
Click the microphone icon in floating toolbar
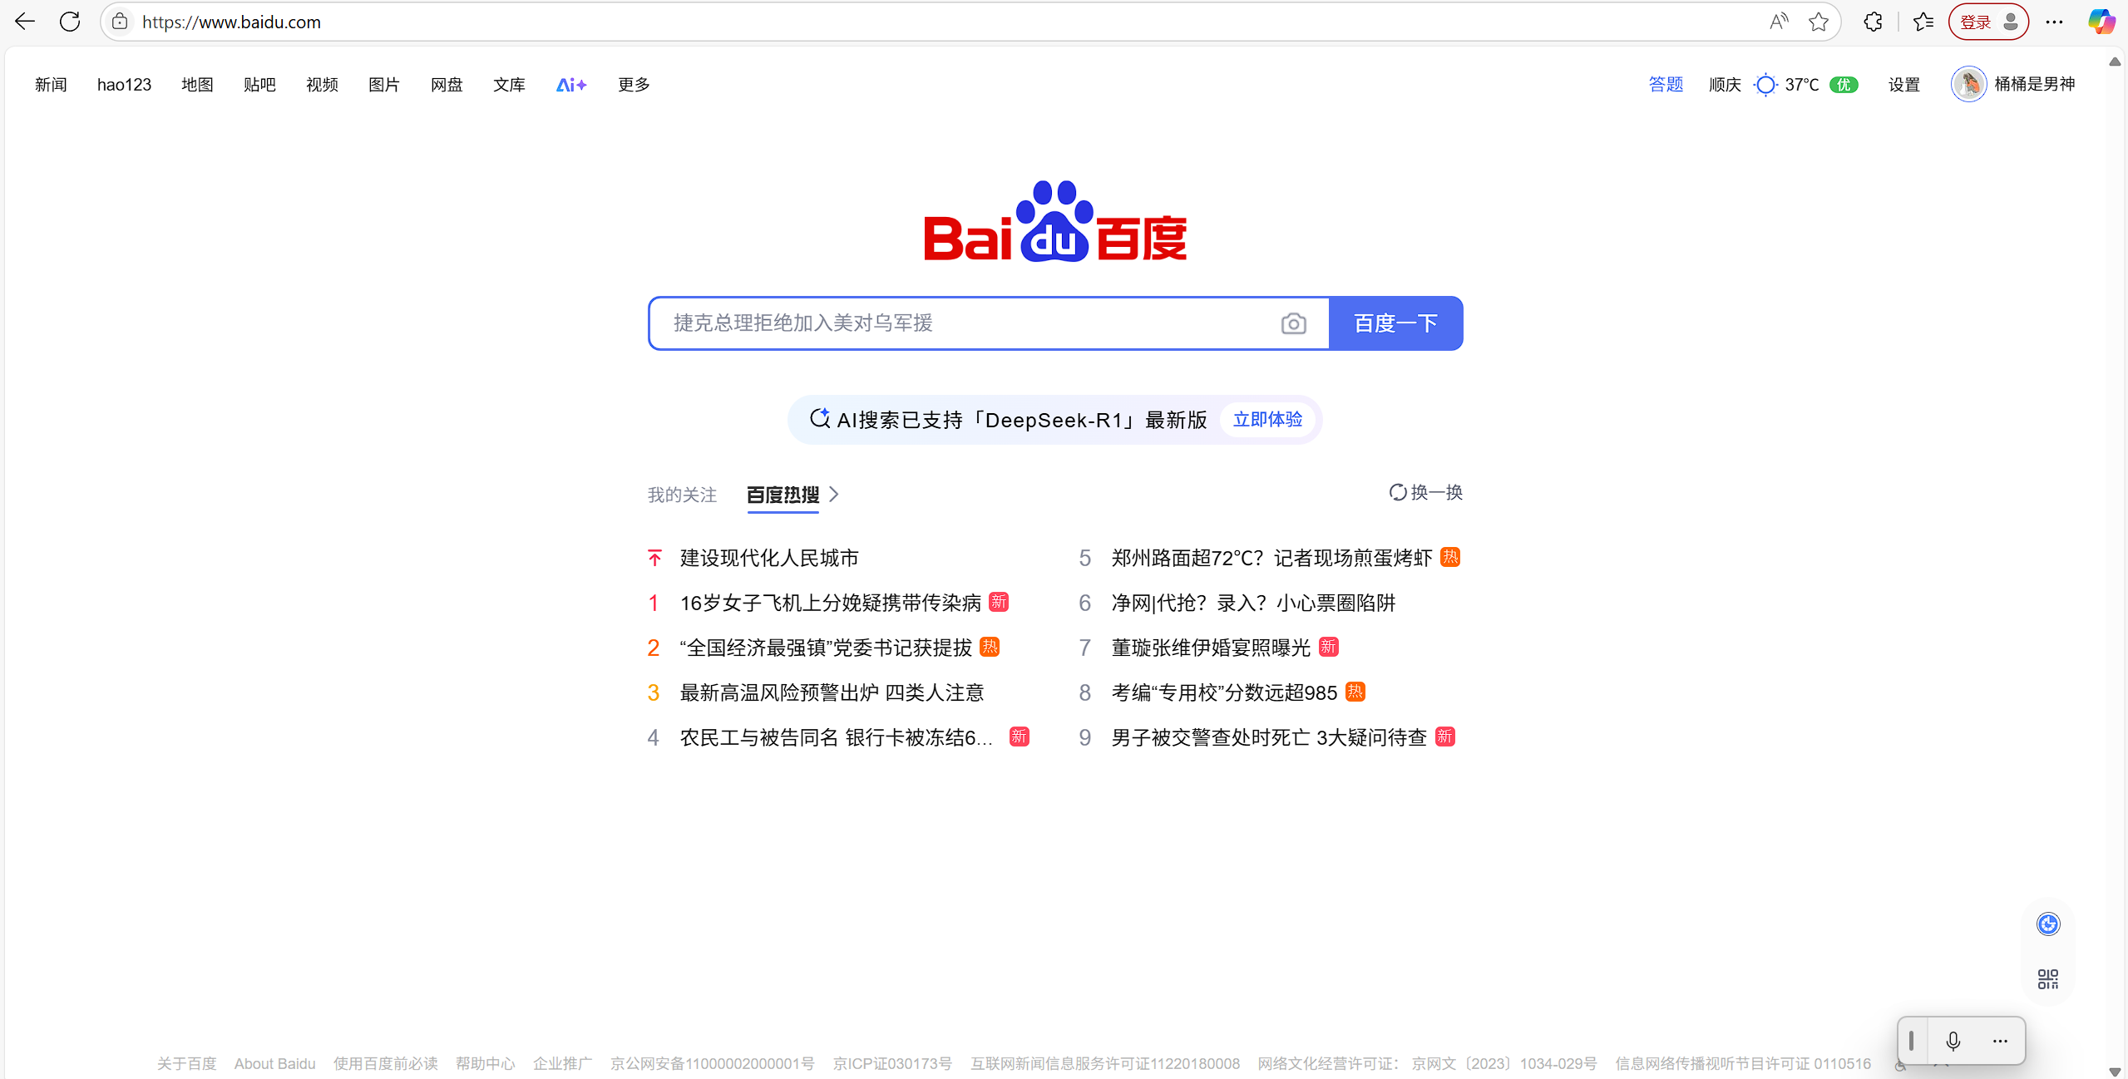pos(1953,1041)
